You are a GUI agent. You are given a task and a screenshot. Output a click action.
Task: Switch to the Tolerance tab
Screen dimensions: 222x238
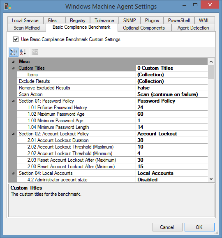click(104, 21)
